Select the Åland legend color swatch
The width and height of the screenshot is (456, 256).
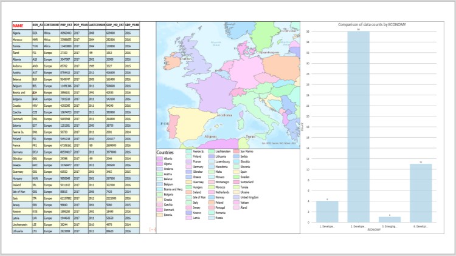coord(236,207)
